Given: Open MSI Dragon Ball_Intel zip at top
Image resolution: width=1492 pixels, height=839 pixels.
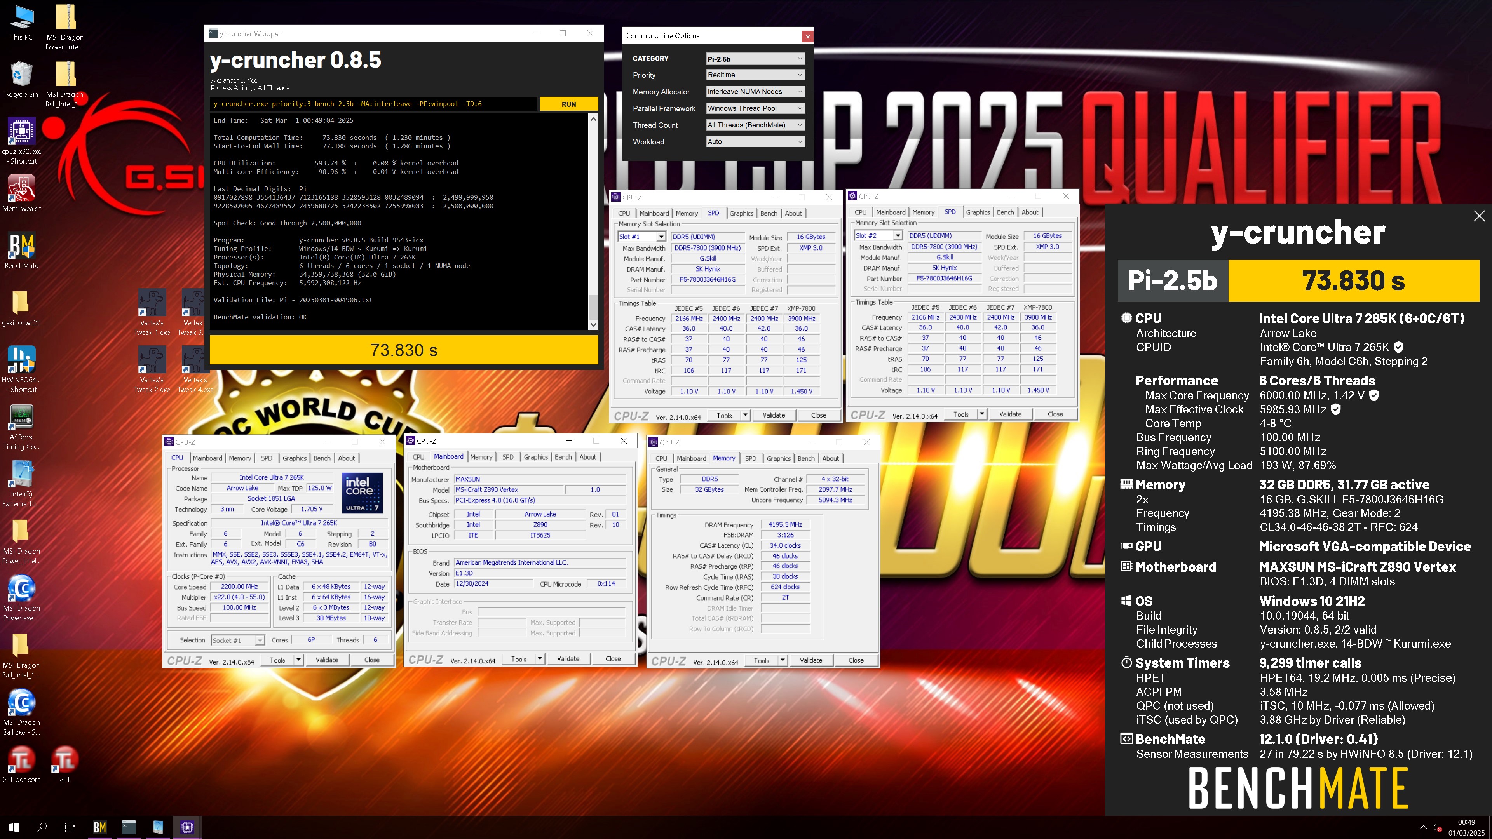Looking at the screenshot, I should [65, 85].
